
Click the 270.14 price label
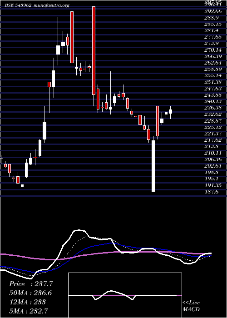(x=213, y=50)
